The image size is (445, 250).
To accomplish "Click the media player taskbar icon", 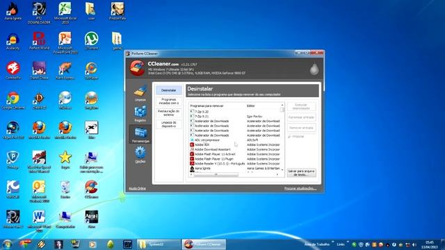I will pos(92,244).
